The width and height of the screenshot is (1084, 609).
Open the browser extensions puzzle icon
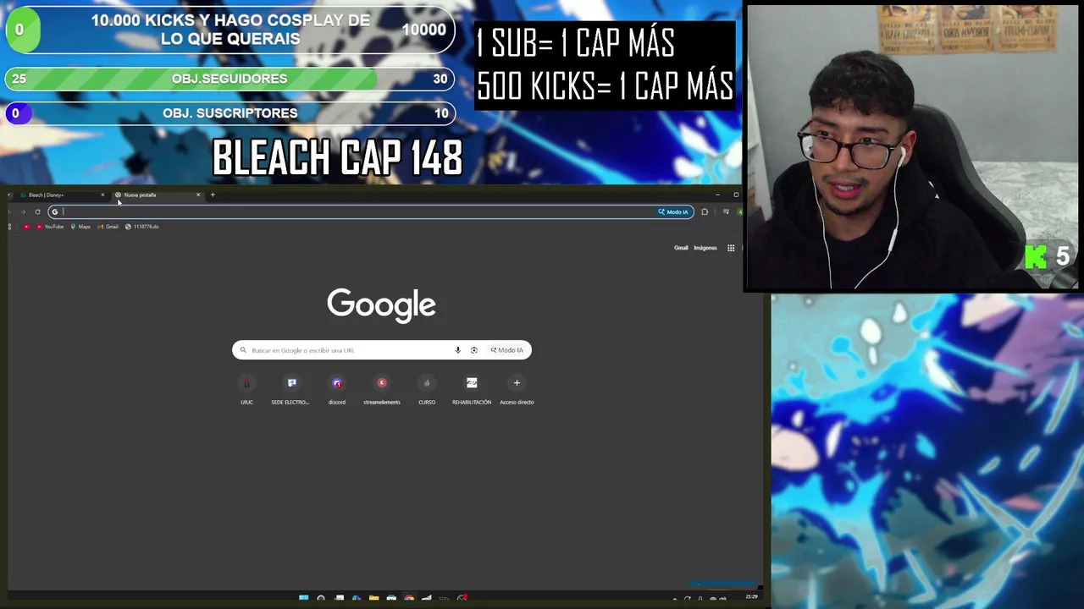click(705, 212)
